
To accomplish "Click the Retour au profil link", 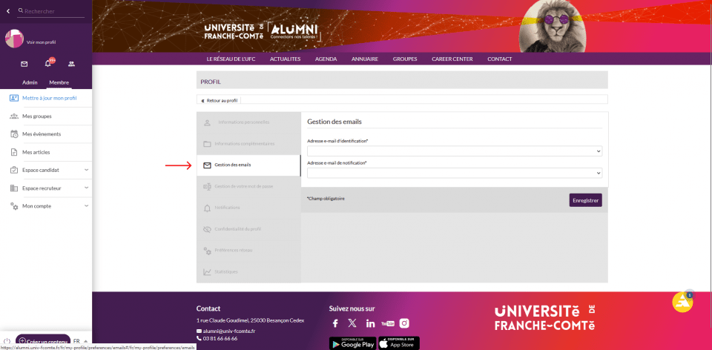I will coord(220,100).
